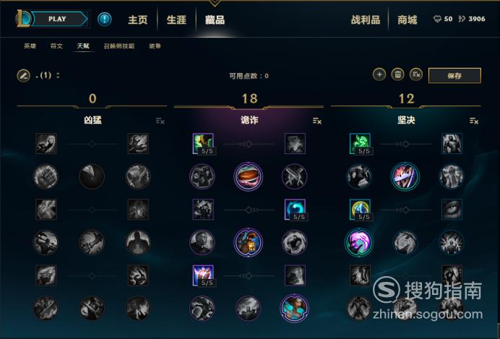Viewport: 500px width, 339px height.
Task: Open the mastery page selector arrows
Action: (x=58, y=76)
